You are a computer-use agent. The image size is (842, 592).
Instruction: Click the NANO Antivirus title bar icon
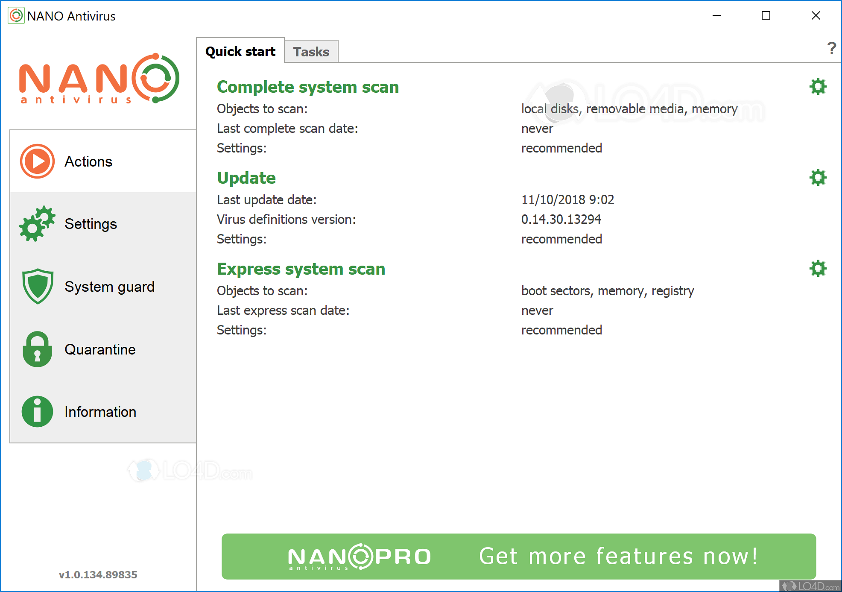point(16,16)
